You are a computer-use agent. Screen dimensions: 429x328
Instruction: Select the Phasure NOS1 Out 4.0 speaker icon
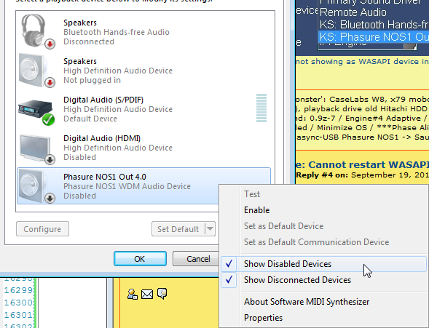click(x=37, y=186)
